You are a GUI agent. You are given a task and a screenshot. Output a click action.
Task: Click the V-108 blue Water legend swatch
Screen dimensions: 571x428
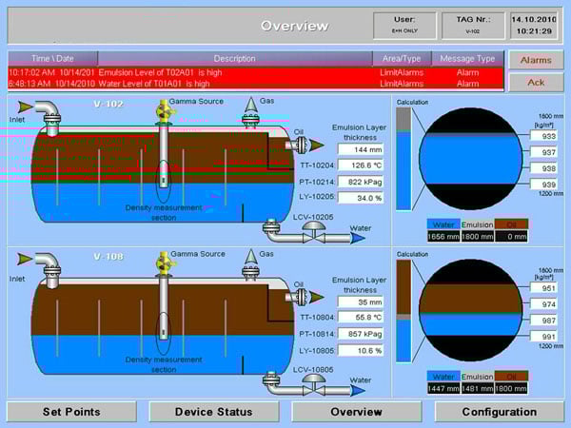tap(443, 377)
